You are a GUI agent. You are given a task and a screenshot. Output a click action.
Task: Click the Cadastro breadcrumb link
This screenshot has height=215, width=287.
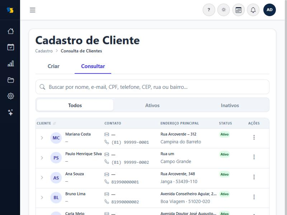tap(44, 51)
